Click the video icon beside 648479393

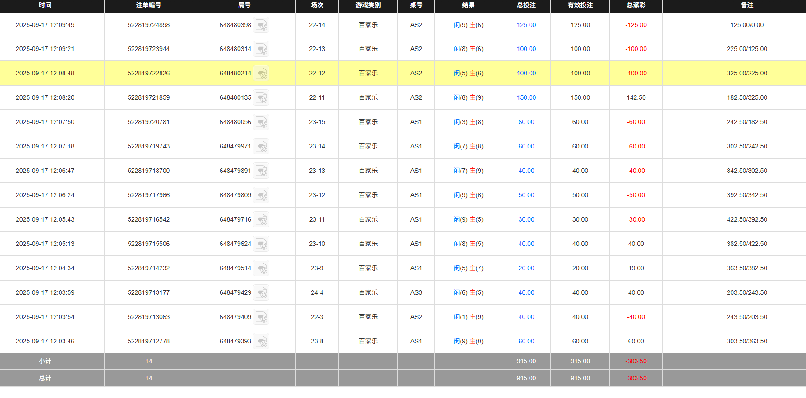261,342
